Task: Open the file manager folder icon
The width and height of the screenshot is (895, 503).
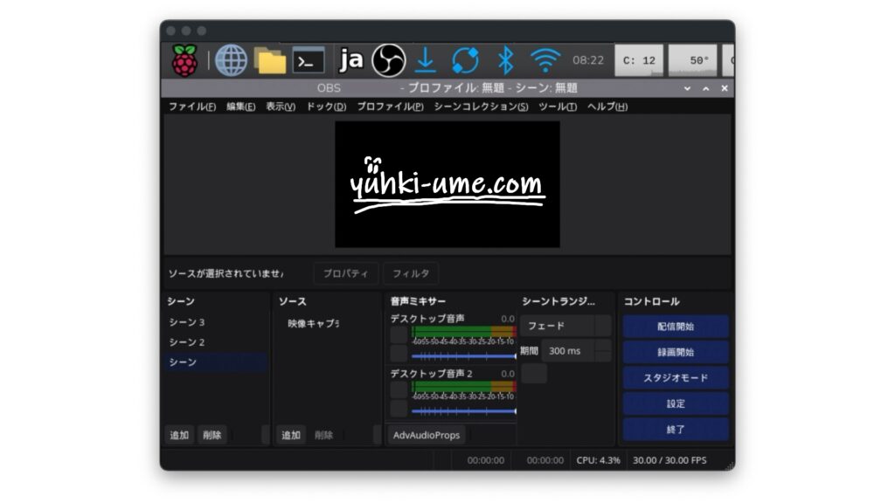Action: click(270, 60)
